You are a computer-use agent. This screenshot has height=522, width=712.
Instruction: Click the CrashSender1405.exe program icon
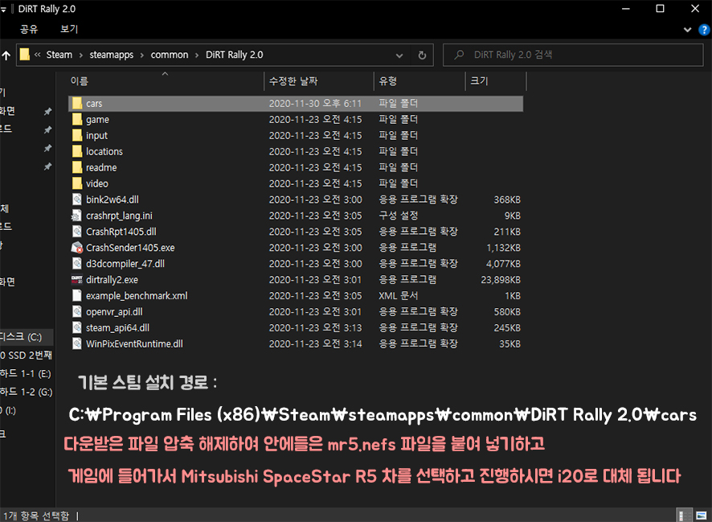tap(77, 248)
